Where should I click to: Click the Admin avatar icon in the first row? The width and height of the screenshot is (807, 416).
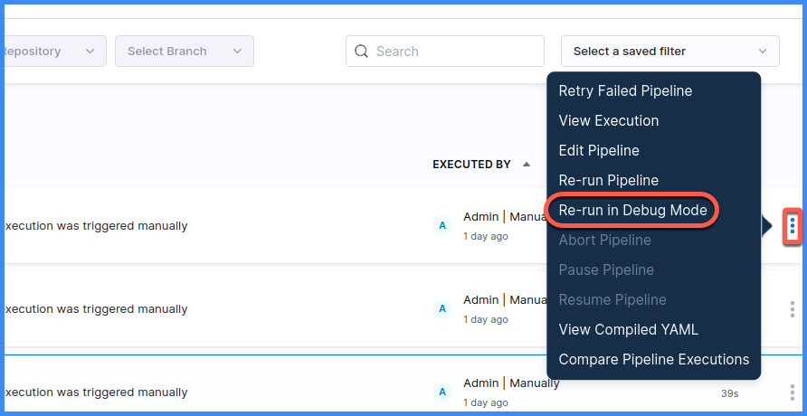coord(442,225)
